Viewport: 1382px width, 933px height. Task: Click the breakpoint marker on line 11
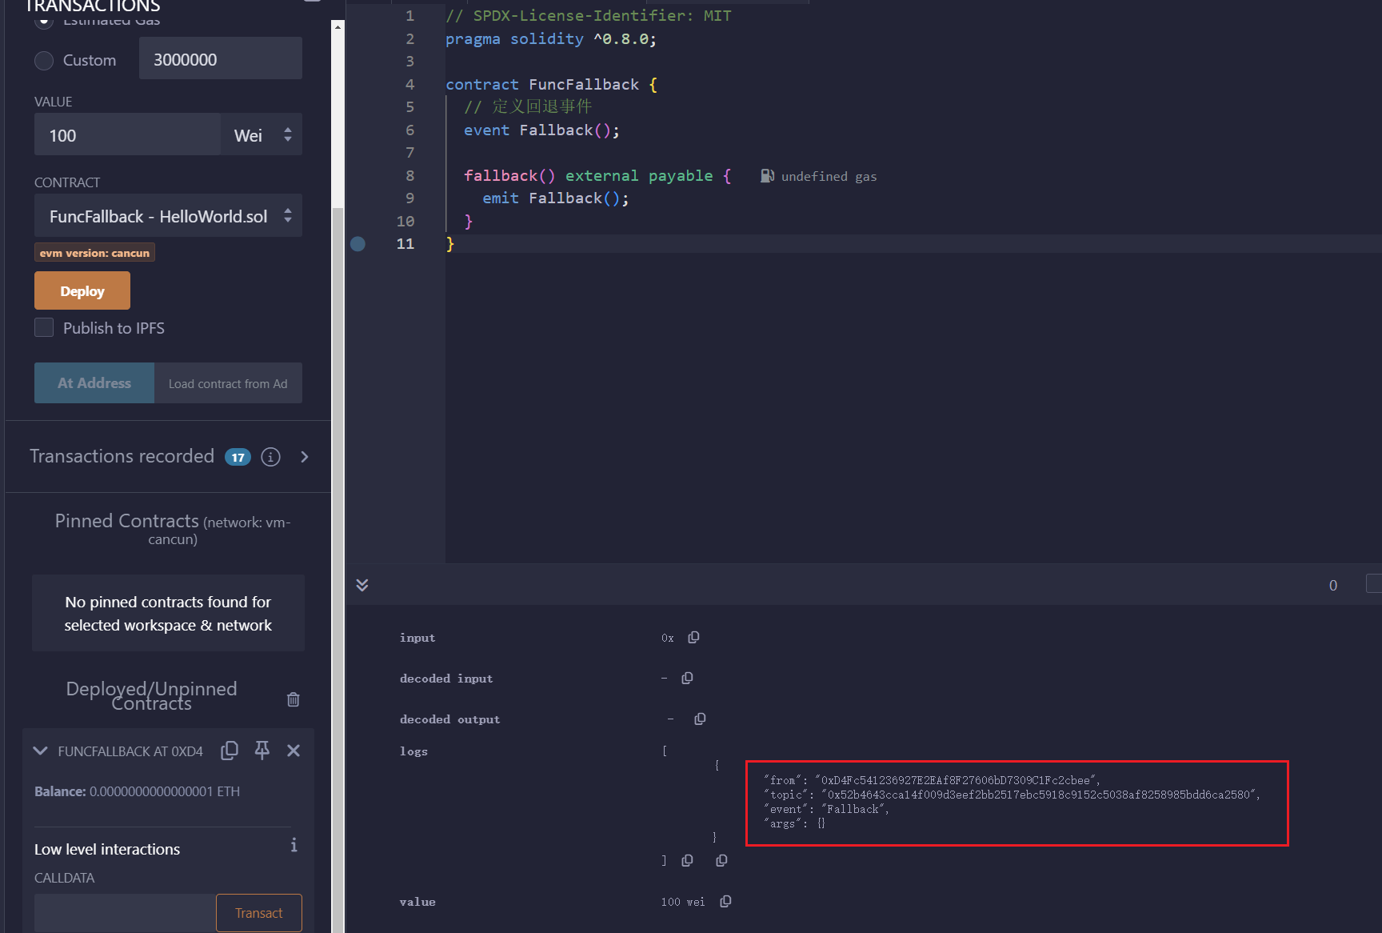[x=358, y=244]
